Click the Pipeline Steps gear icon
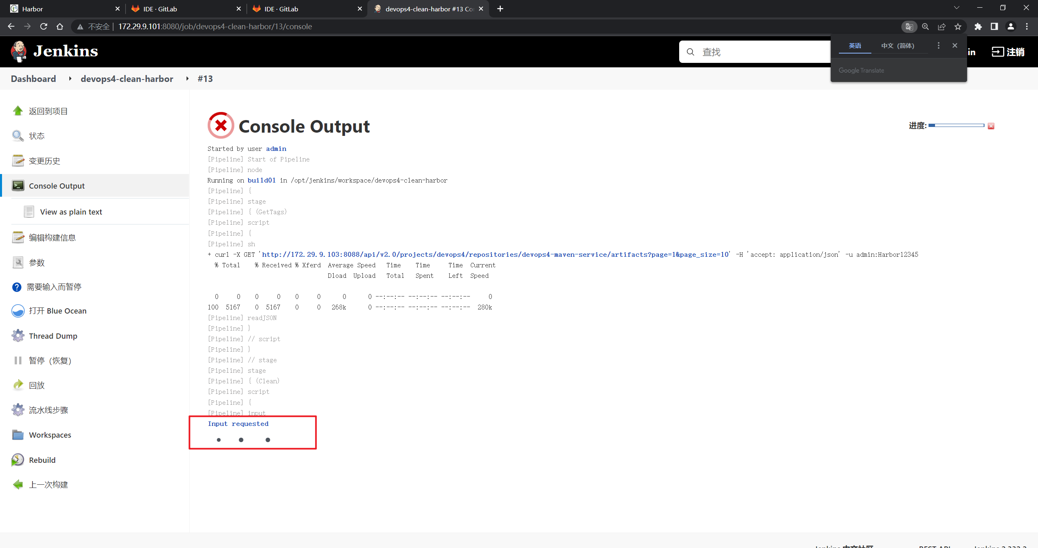This screenshot has width=1038, height=548. (x=18, y=410)
